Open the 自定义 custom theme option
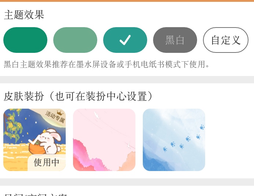The width and height of the screenshot is (254, 196). 226,40
